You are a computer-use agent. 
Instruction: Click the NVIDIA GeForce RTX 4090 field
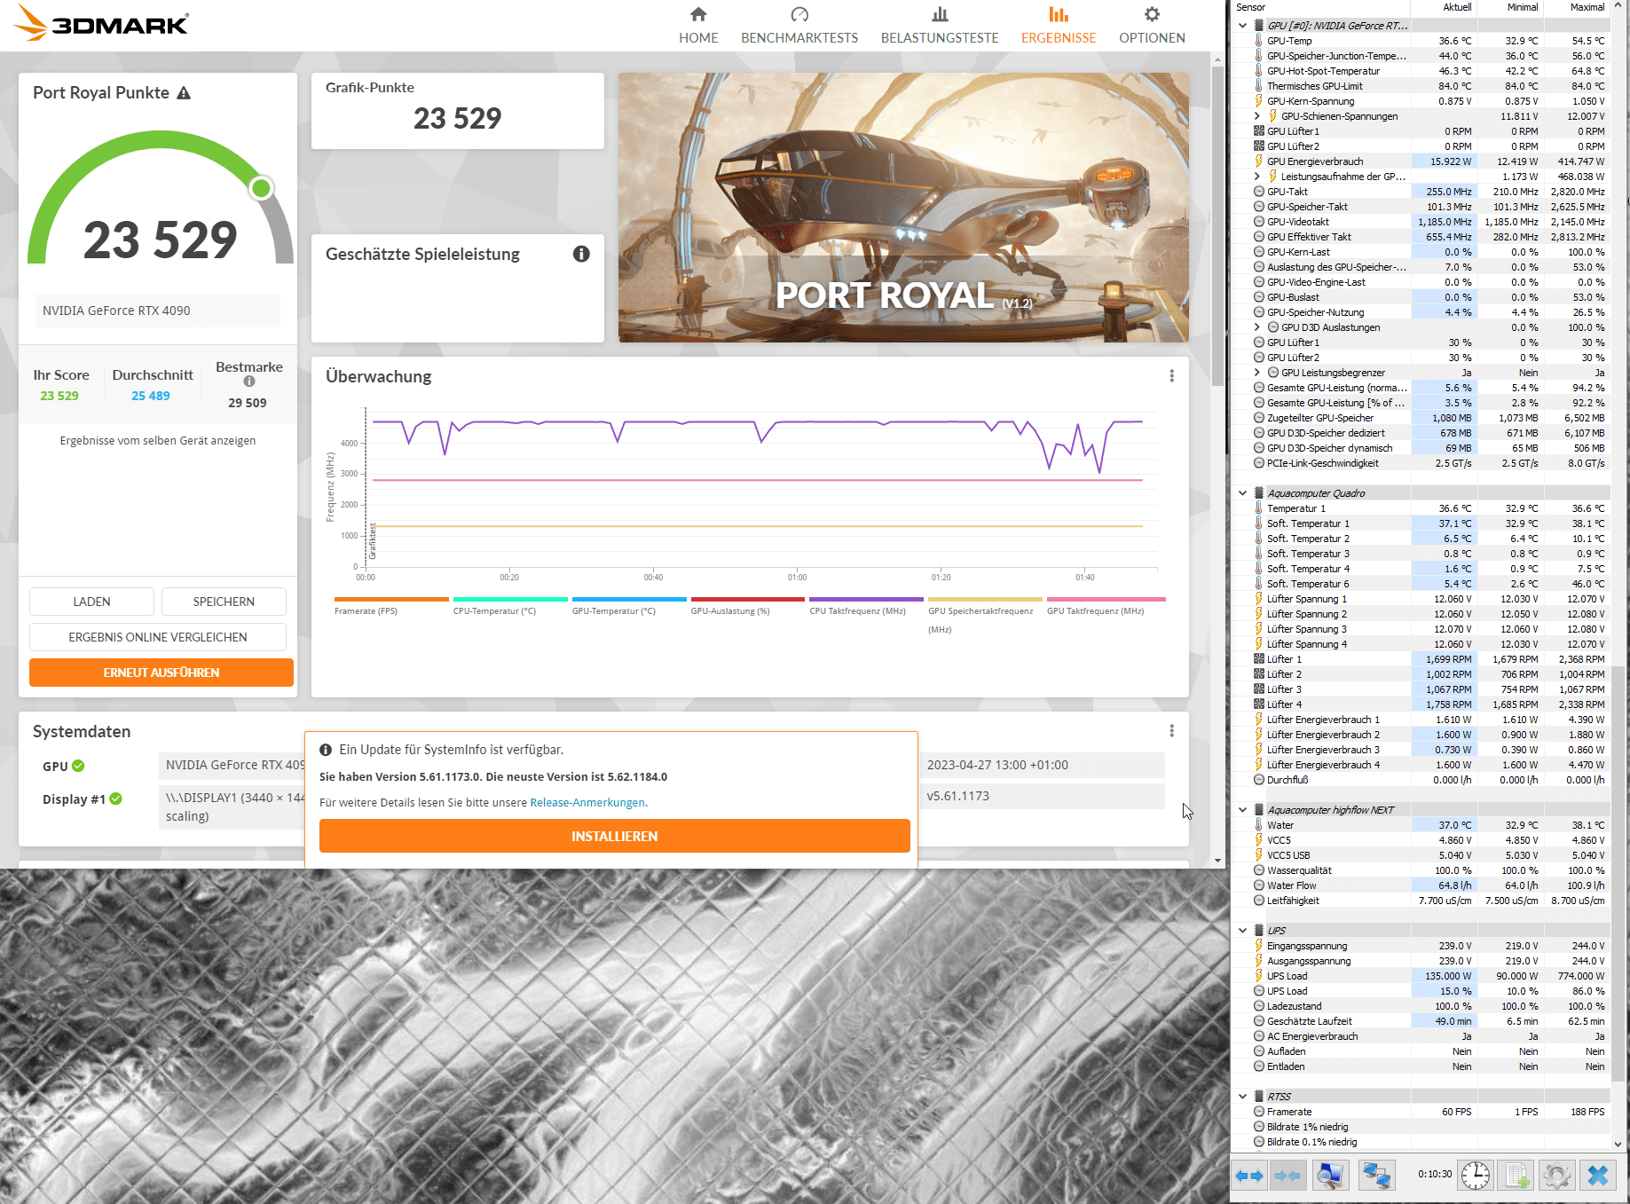point(158,311)
